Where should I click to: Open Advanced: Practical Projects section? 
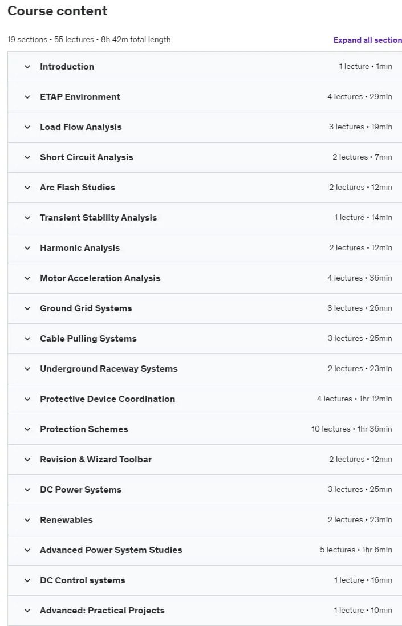(x=205, y=611)
